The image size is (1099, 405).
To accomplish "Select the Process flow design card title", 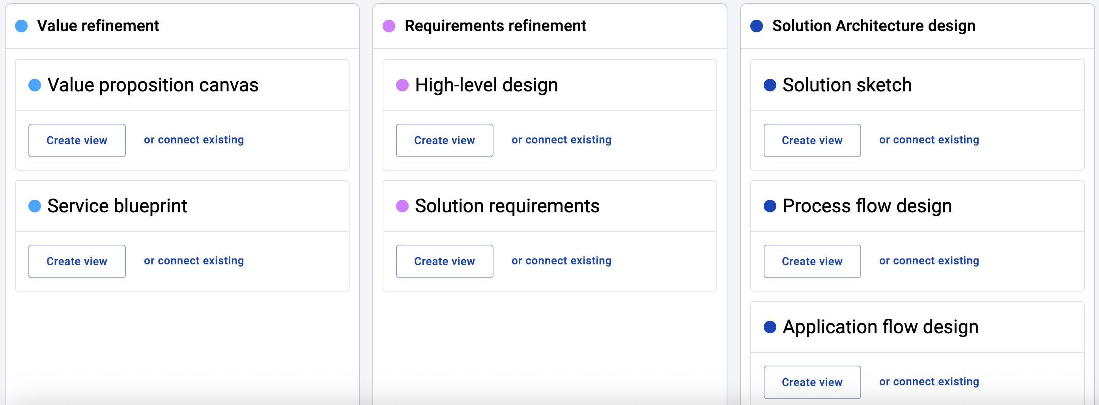I will [x=867, y=206].
